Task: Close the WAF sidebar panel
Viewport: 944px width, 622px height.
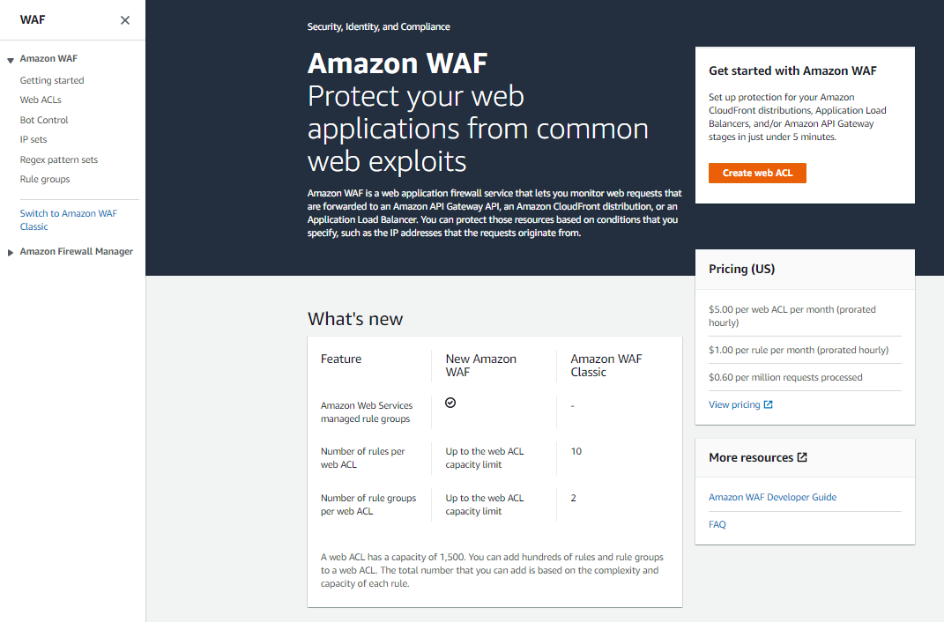Action: (x=125, y=19)
